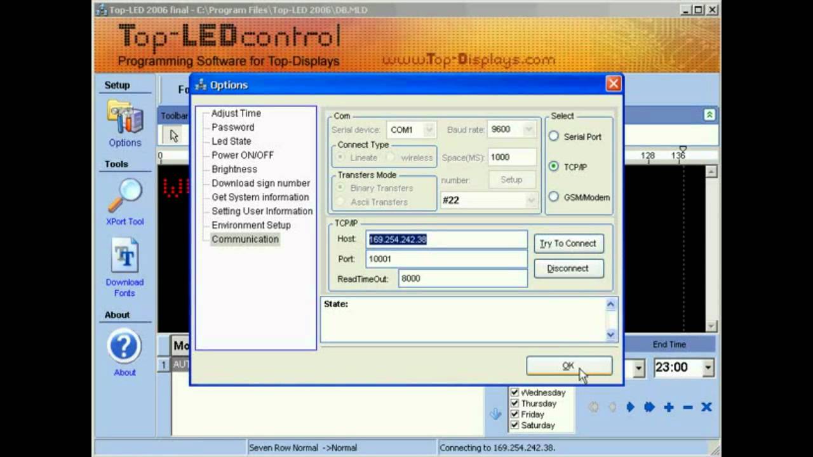The height and width of the screenshot is (457, 813).
Task: Close the Options dialog with red X
Action: coord(613,84)
